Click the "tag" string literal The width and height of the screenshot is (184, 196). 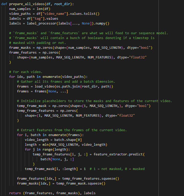pos(42,18)
